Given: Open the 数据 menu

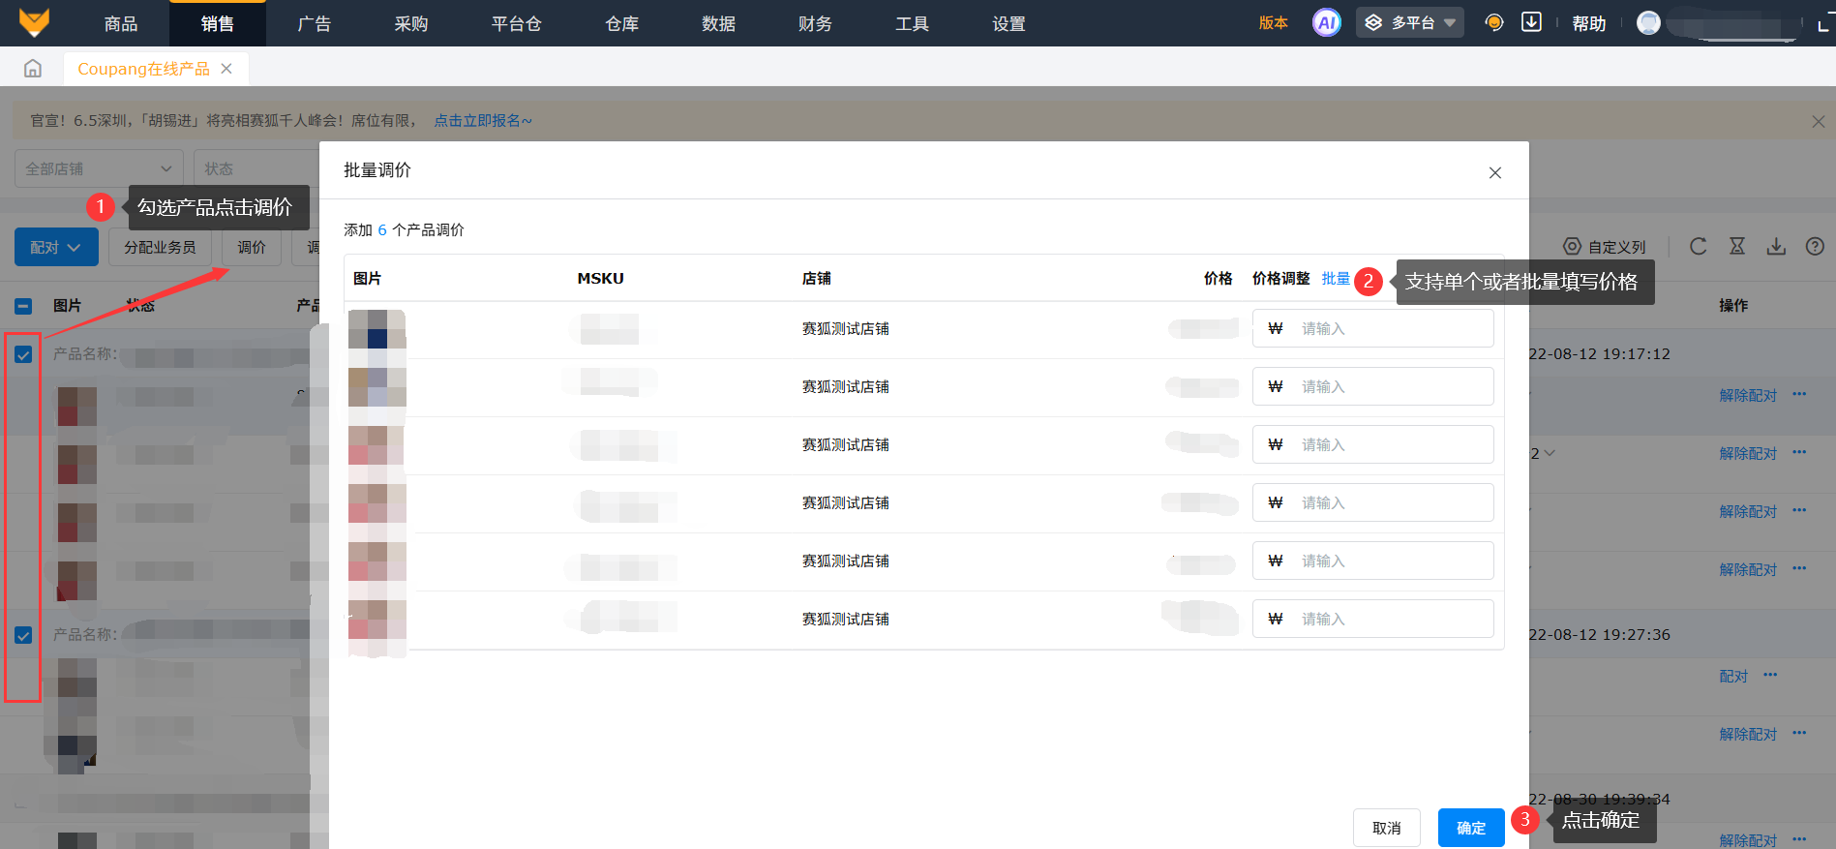Looking at the screenshot, I should point(719,23).
